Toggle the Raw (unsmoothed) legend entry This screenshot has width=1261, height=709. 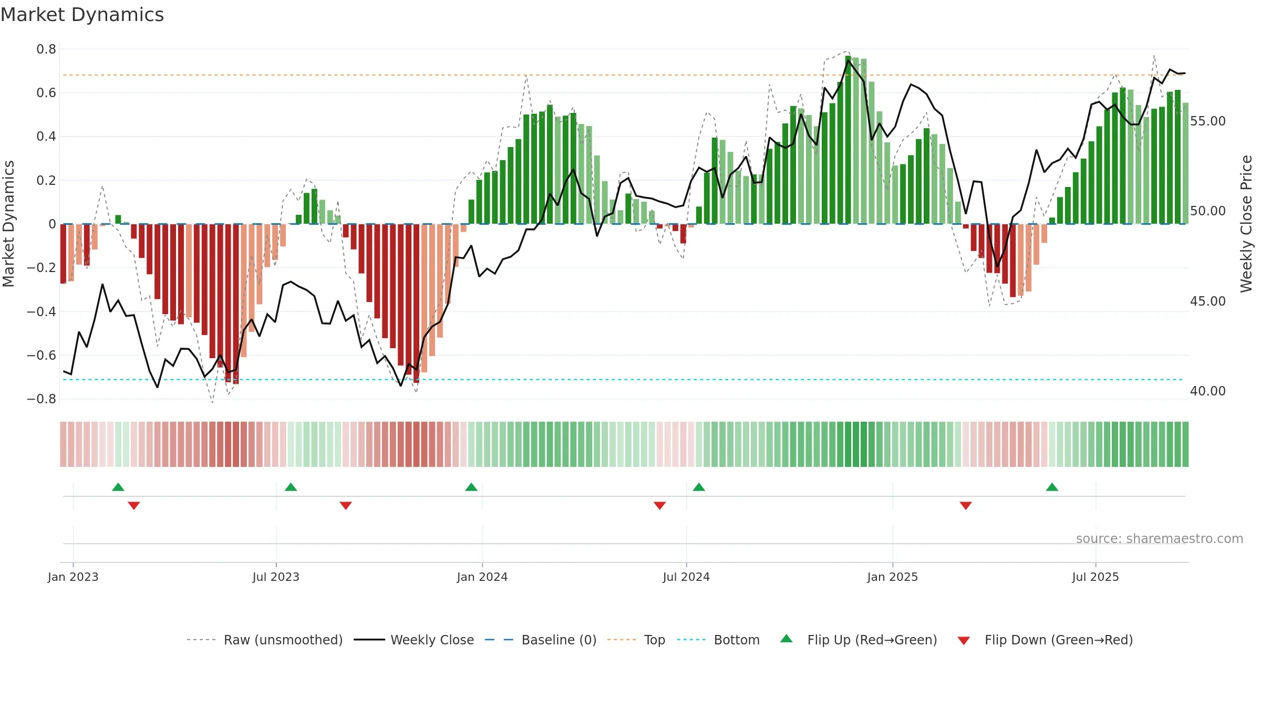click(283, 640)
